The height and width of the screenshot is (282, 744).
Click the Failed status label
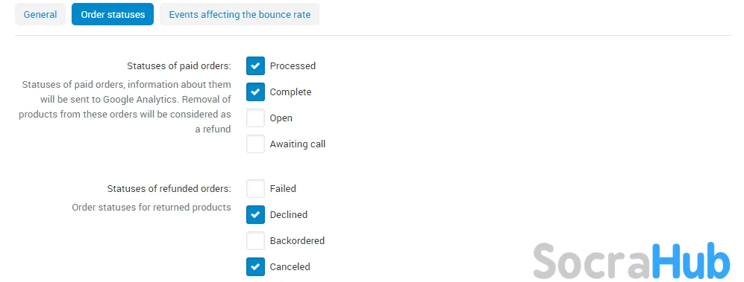click(283, 188)
